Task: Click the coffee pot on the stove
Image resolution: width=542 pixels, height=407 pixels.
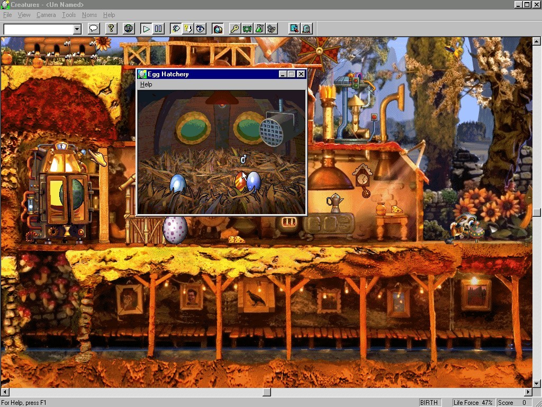Action: (335, 202)
